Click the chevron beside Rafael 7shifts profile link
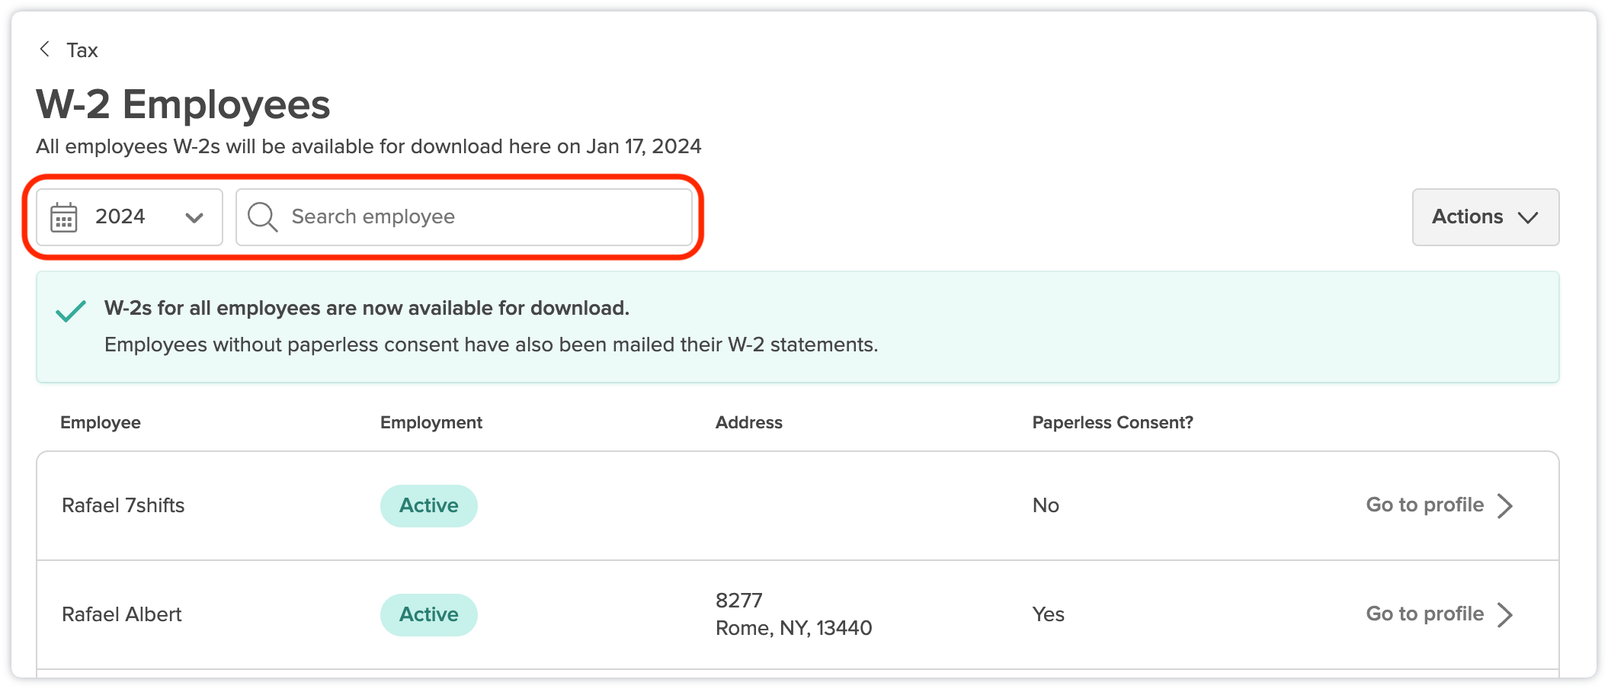 pos(1505,505)
